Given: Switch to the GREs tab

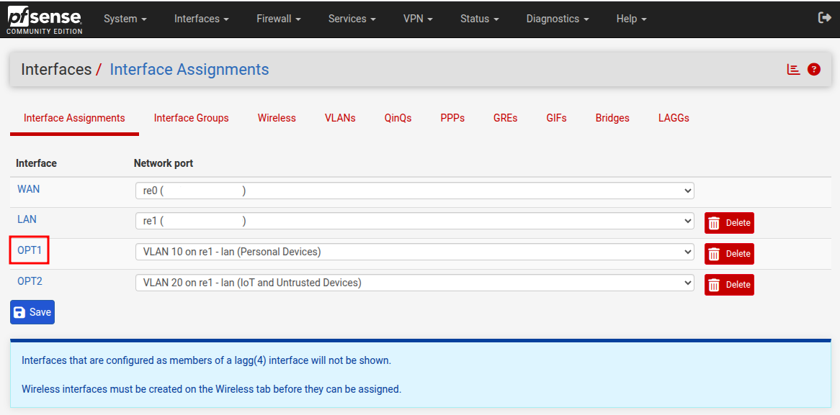Looking at the screenshot, I should point(506,118).
